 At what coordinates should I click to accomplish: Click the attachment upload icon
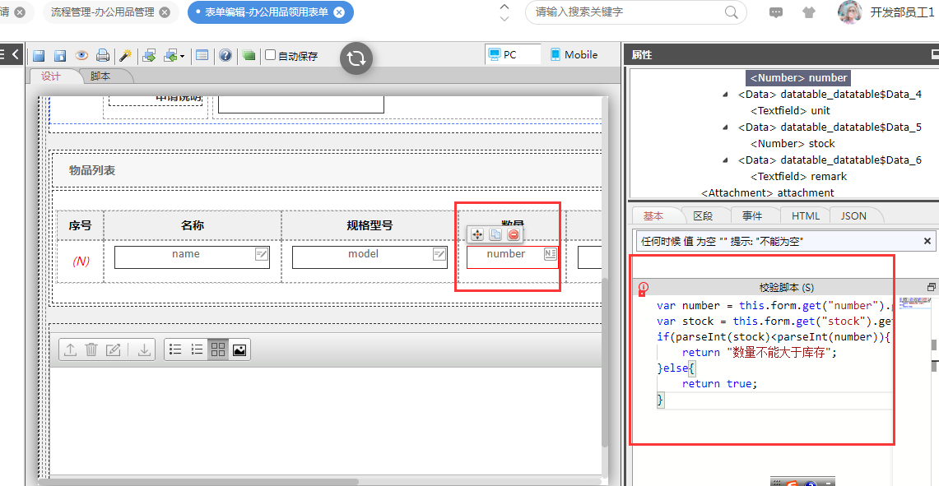(x=70, y=349)
